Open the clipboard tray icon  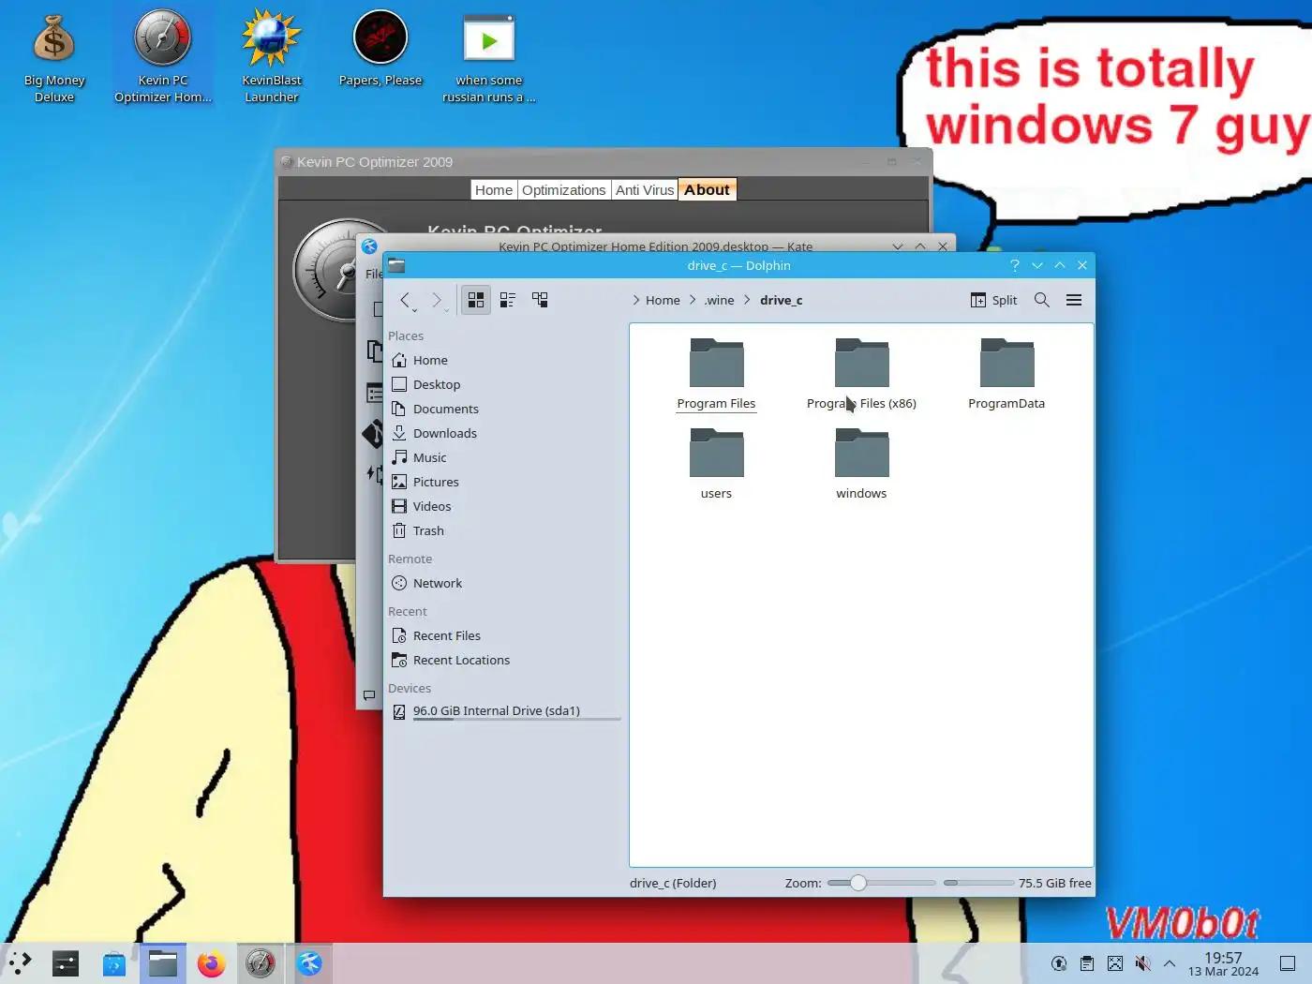coord(1087,963)
